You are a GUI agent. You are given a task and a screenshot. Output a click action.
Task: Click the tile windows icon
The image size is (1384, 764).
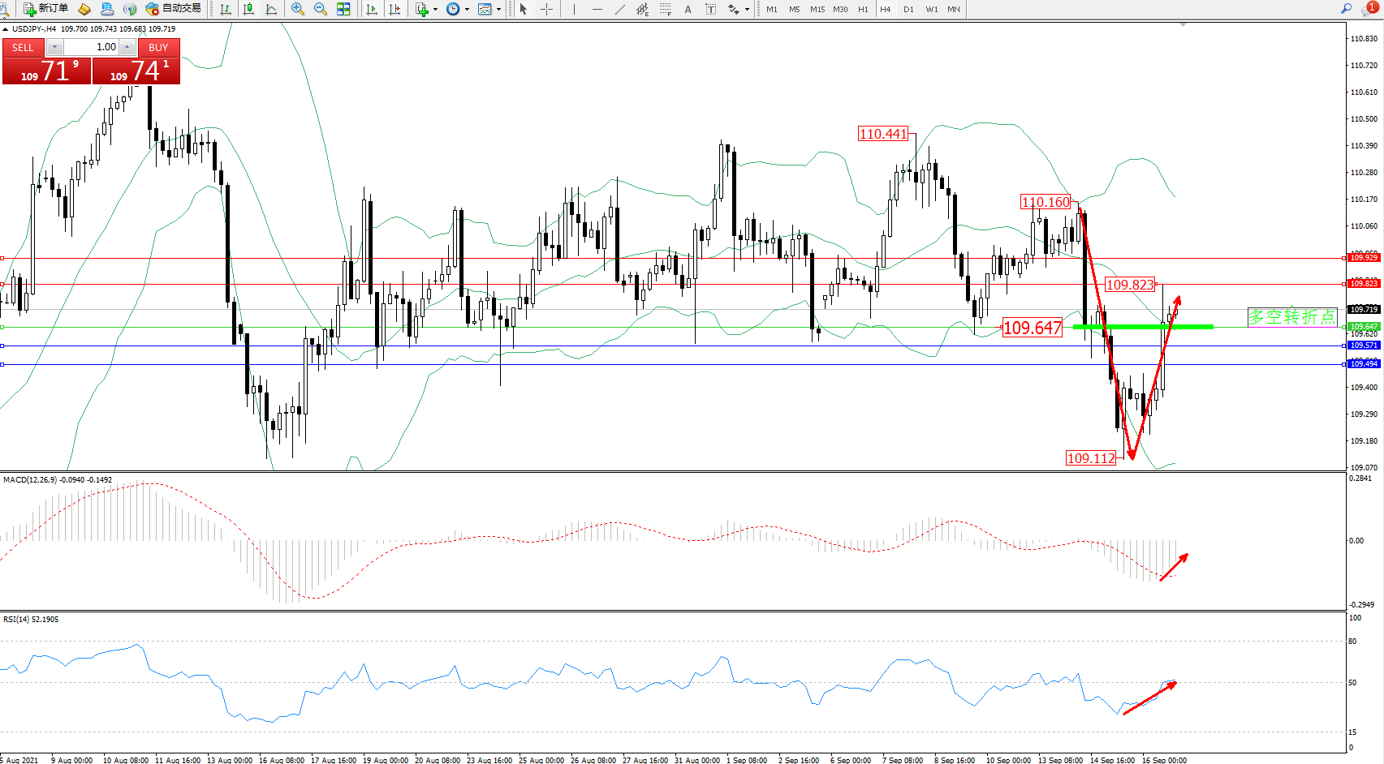(343, 9)
